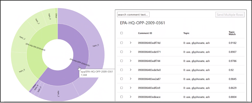Screen dimensions: 252x103
Task: Click comment ID 0900006483edf744
Action: point(149,61)
